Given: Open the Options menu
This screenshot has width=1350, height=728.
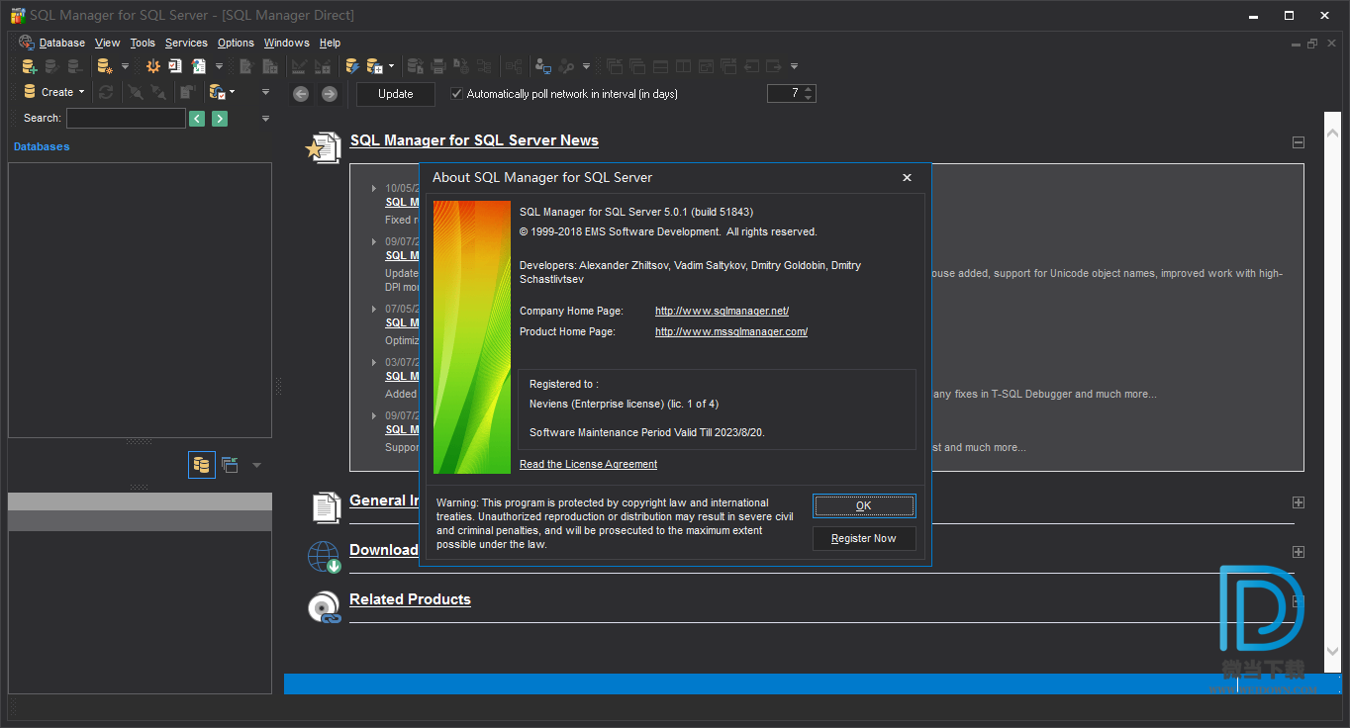Looking at the screenshot, I should (x=236, y=43).
